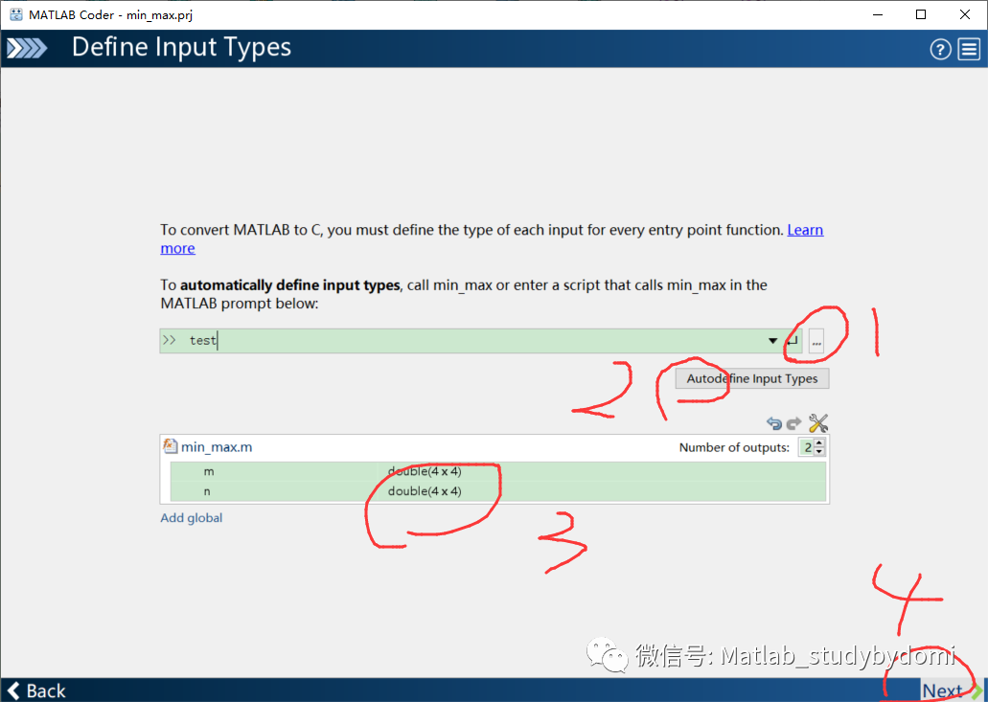Click the Autodefine Input Types button

point(751,378)
